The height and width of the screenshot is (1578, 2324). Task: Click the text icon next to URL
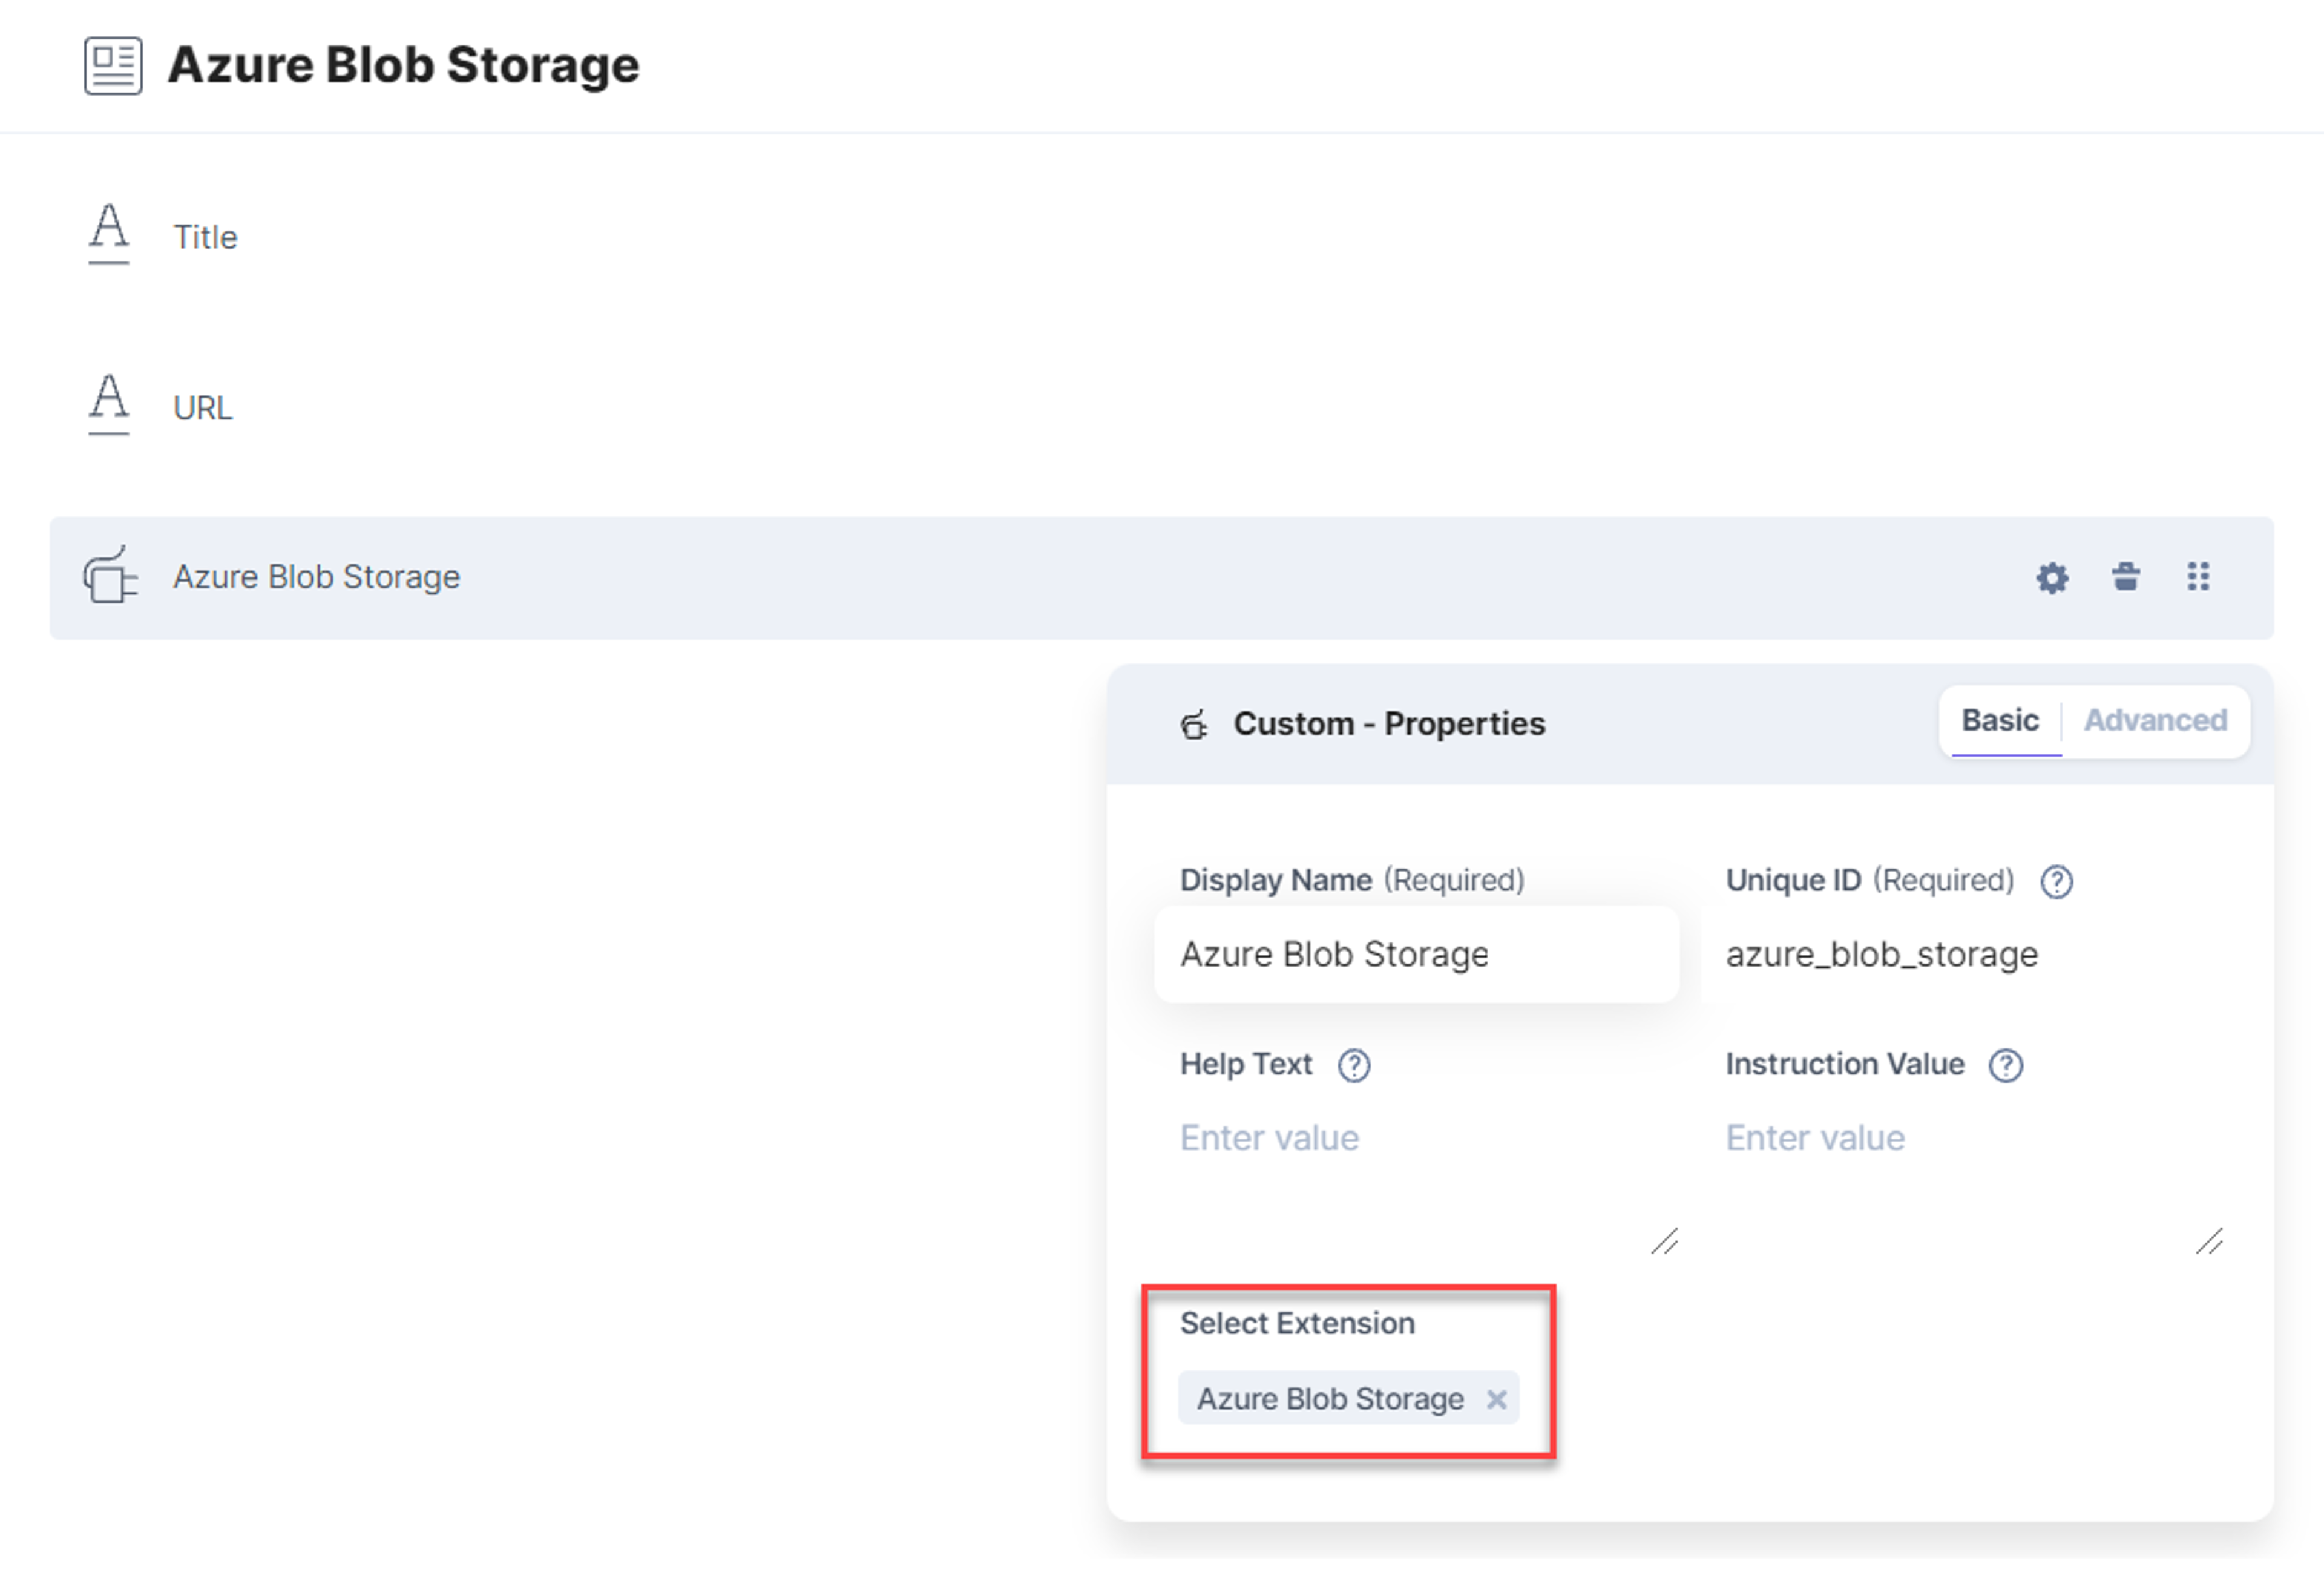pyautogui.click(x=109, y=405)
